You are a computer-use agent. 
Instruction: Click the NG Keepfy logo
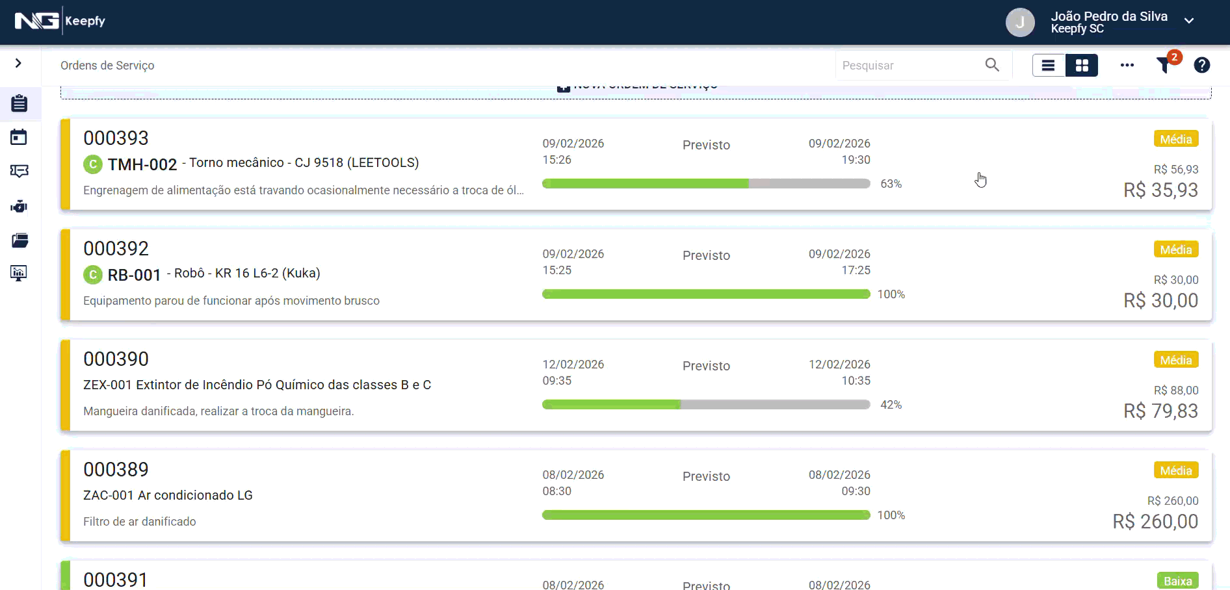pyautogui.click(x=59, y=20)
